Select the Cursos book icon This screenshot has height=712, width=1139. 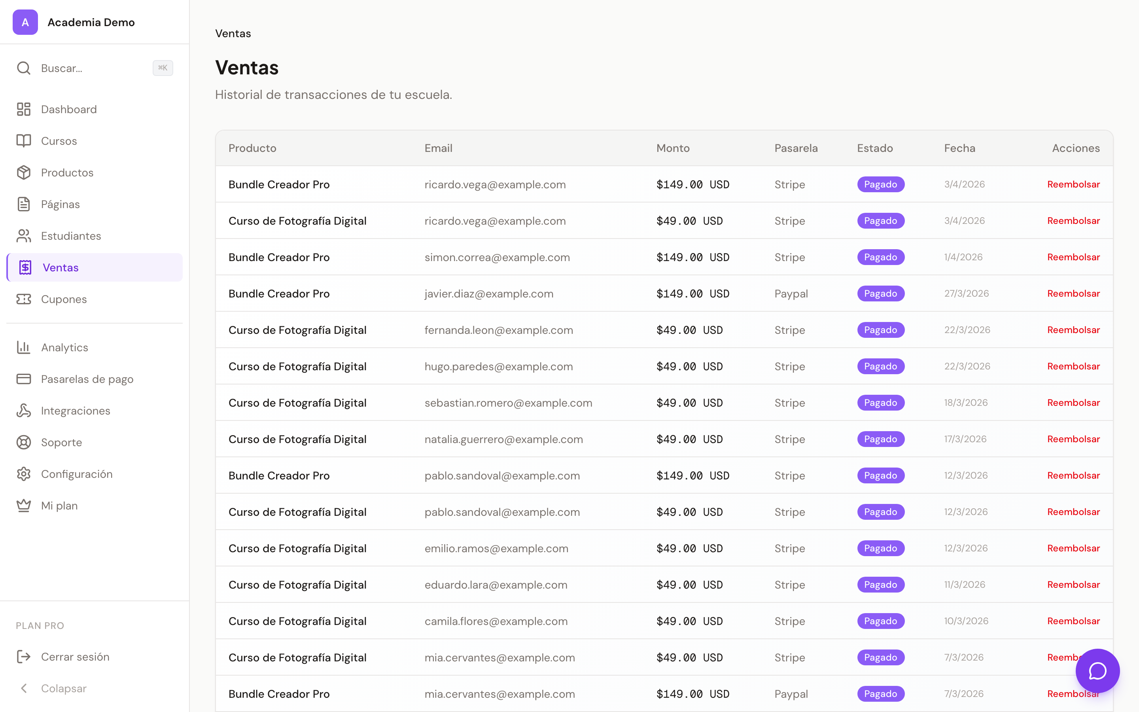click(x=25, y=140)
